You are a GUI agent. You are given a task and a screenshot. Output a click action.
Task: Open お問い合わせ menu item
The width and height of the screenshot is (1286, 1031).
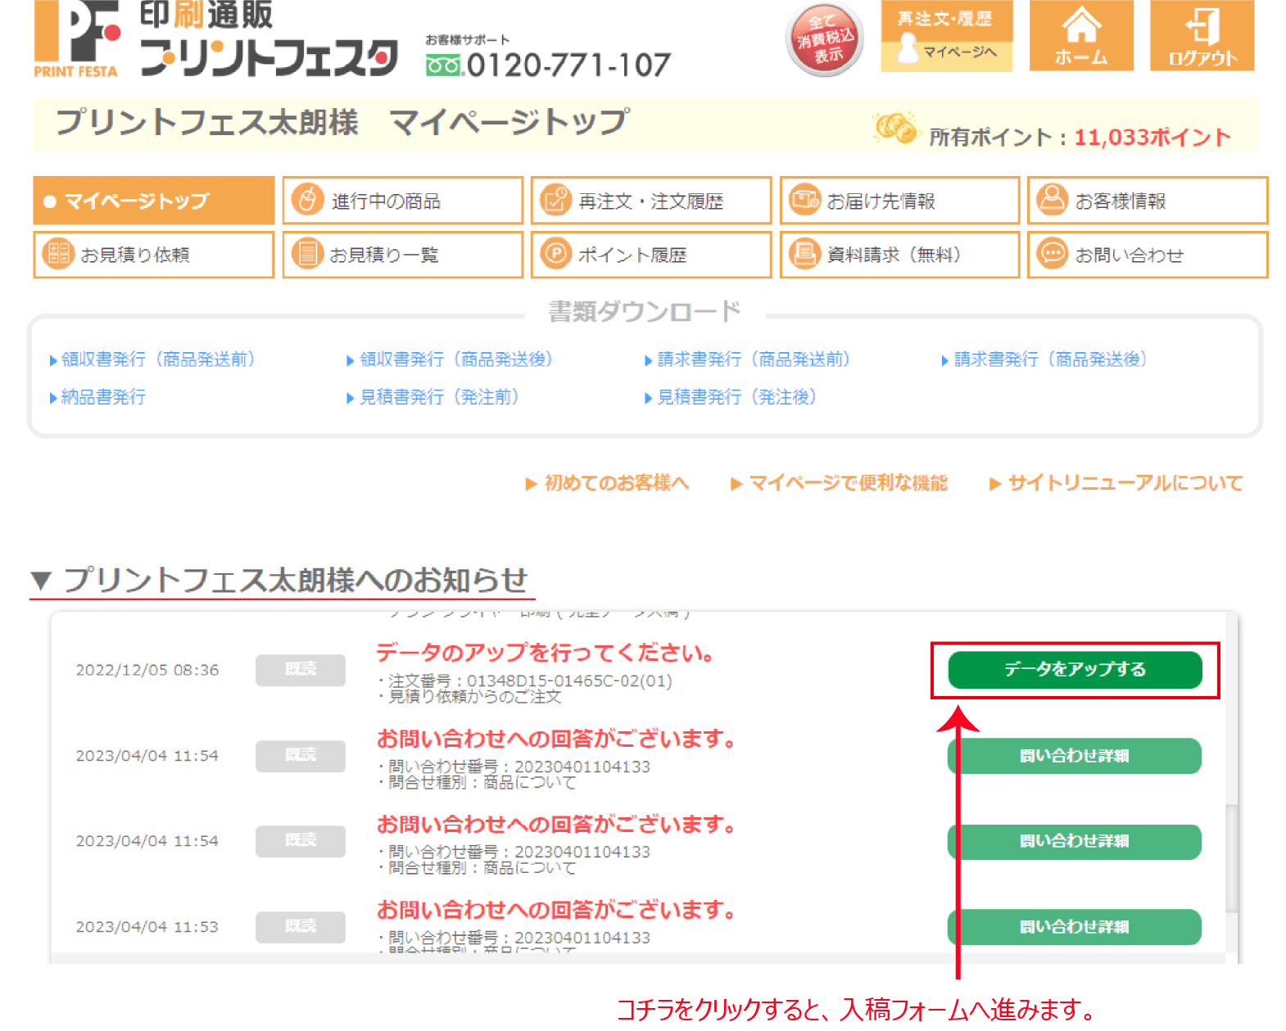(x=1148, y=255)
